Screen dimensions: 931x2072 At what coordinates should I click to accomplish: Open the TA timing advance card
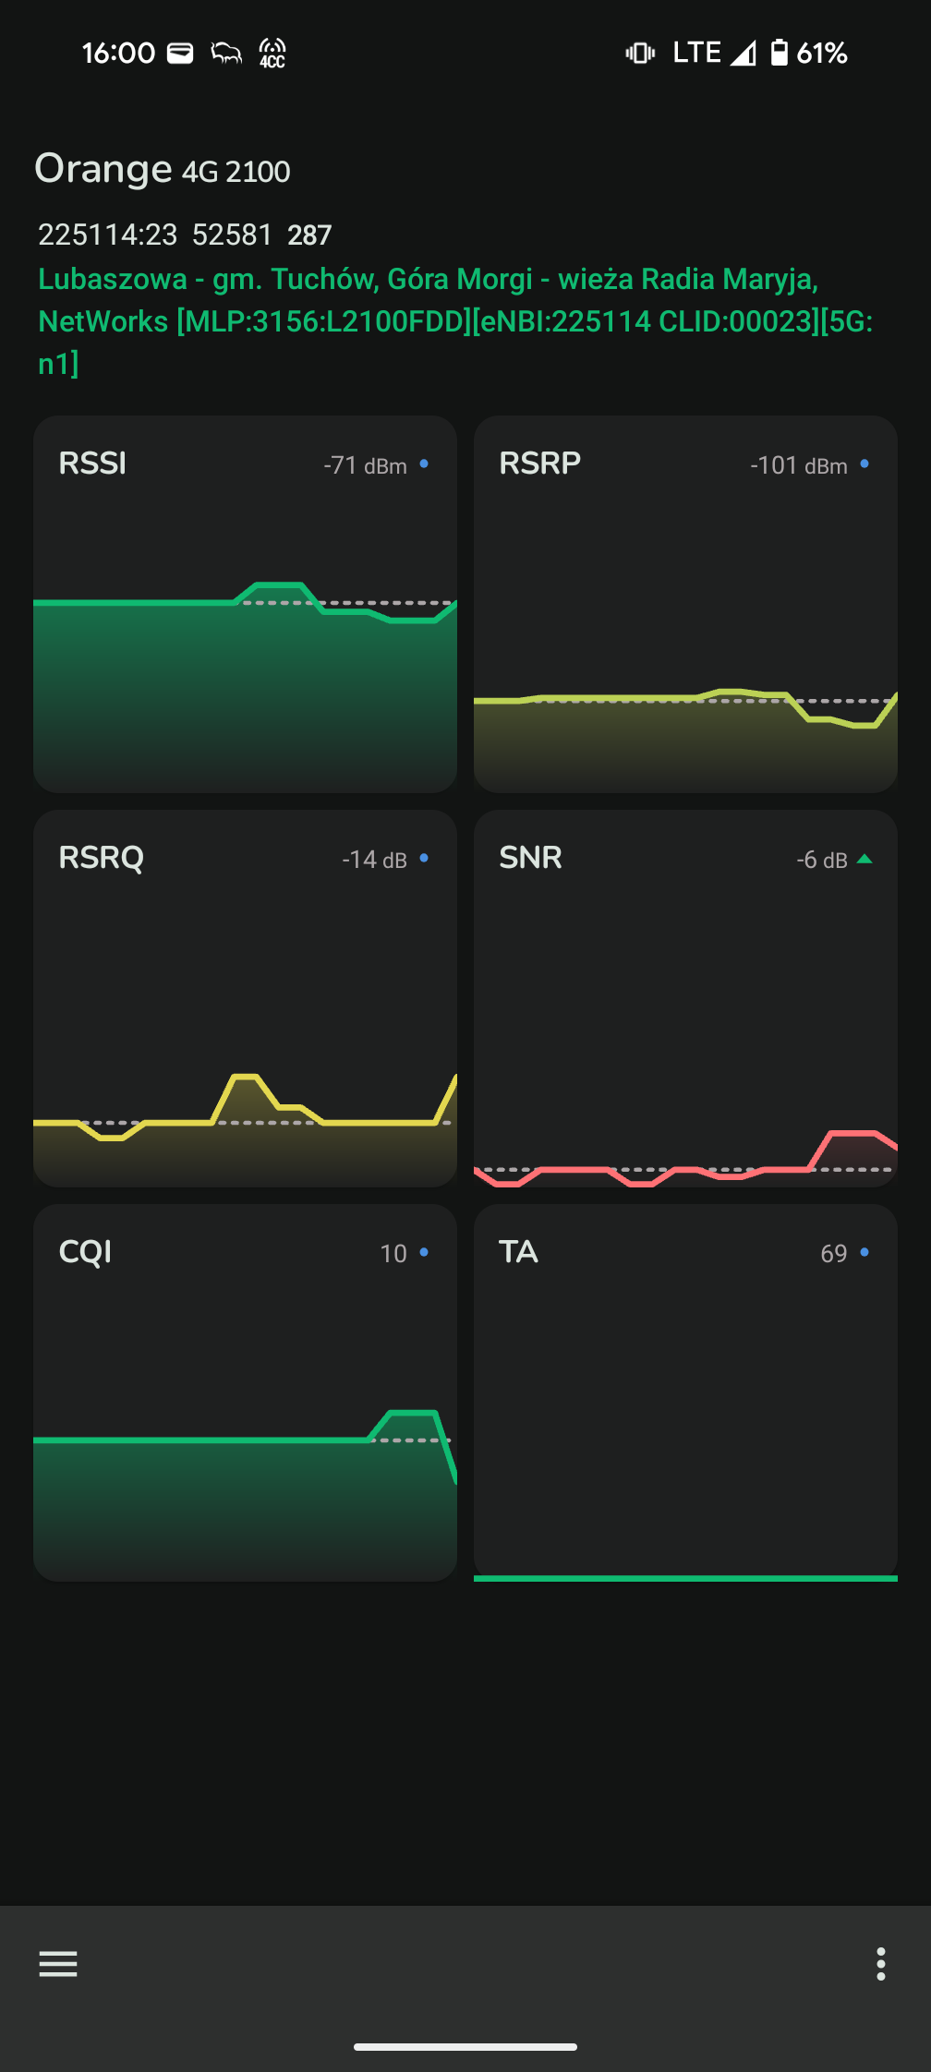pos(685,1392)
